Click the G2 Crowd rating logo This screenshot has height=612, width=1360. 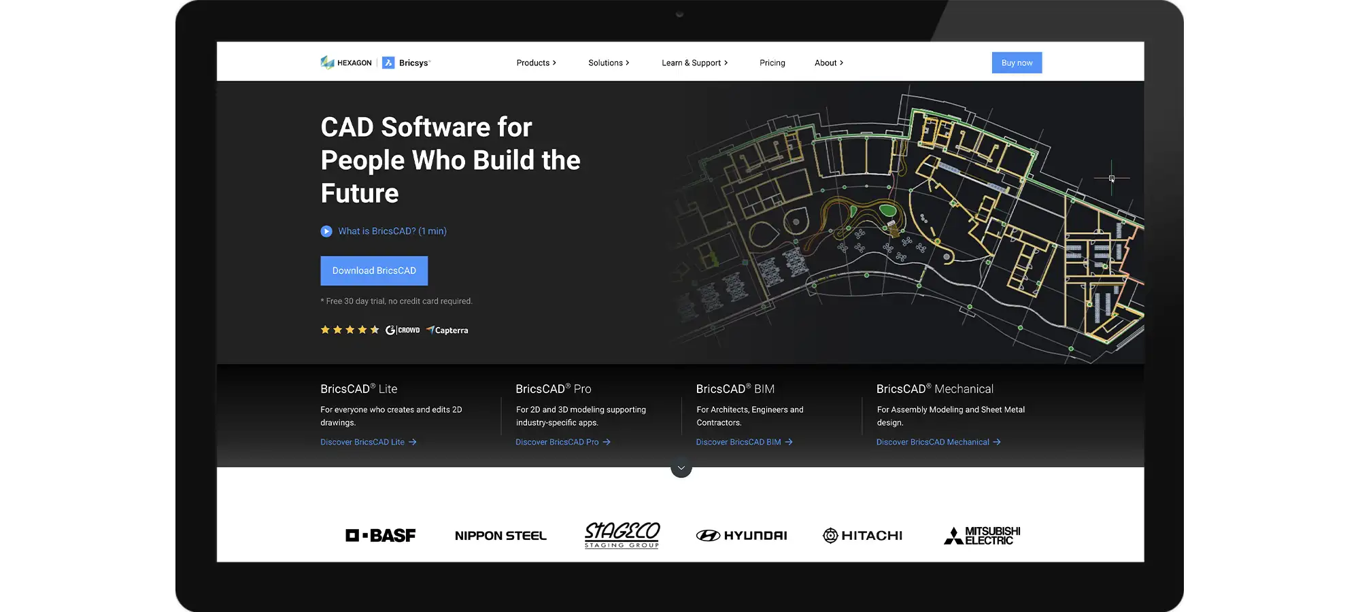pos(403,330)
